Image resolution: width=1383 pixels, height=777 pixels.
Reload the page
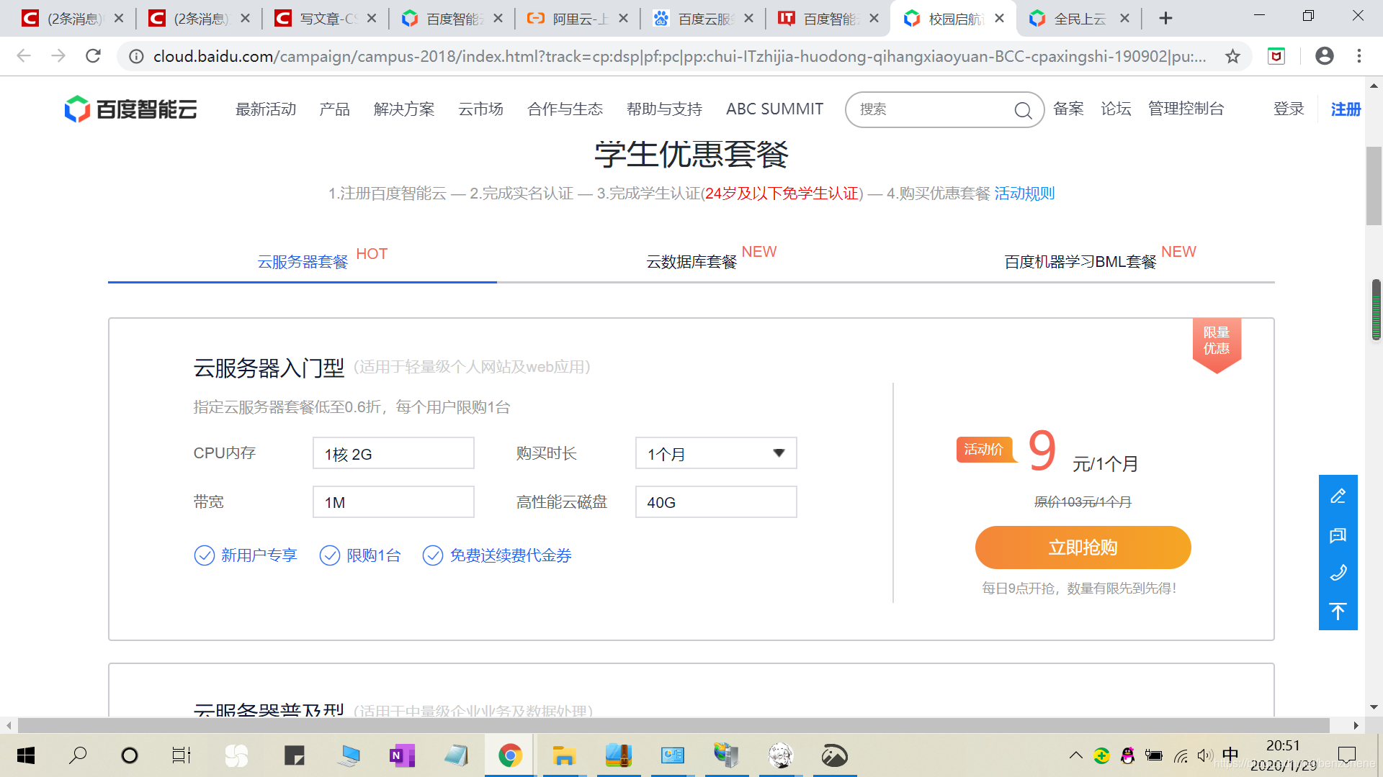click(x=93, y=56)
